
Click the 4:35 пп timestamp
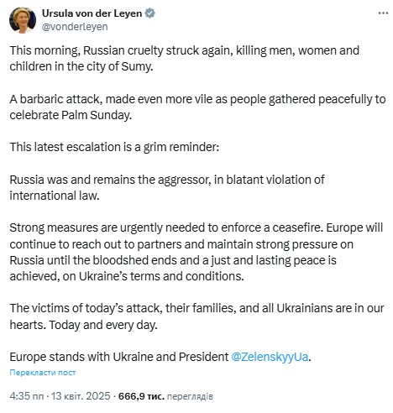pyautogui.click(x=27, y=396)
